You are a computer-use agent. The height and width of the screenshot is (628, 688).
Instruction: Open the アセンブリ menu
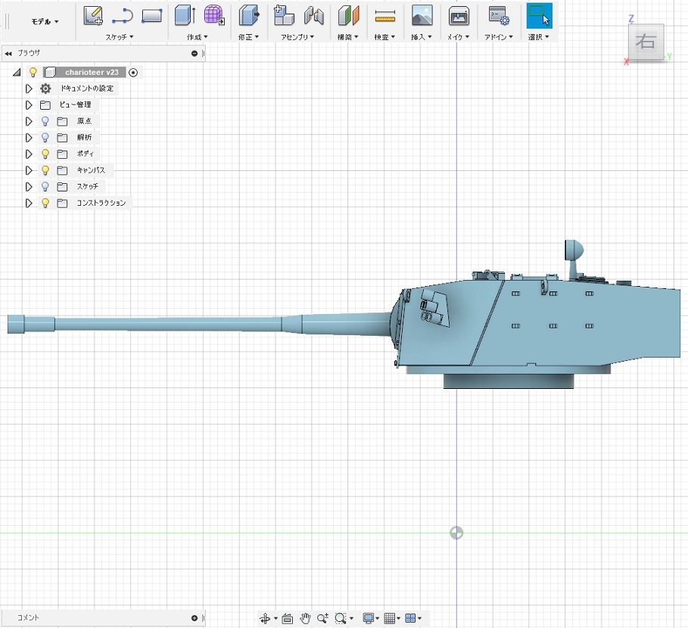tap(297, 36)
